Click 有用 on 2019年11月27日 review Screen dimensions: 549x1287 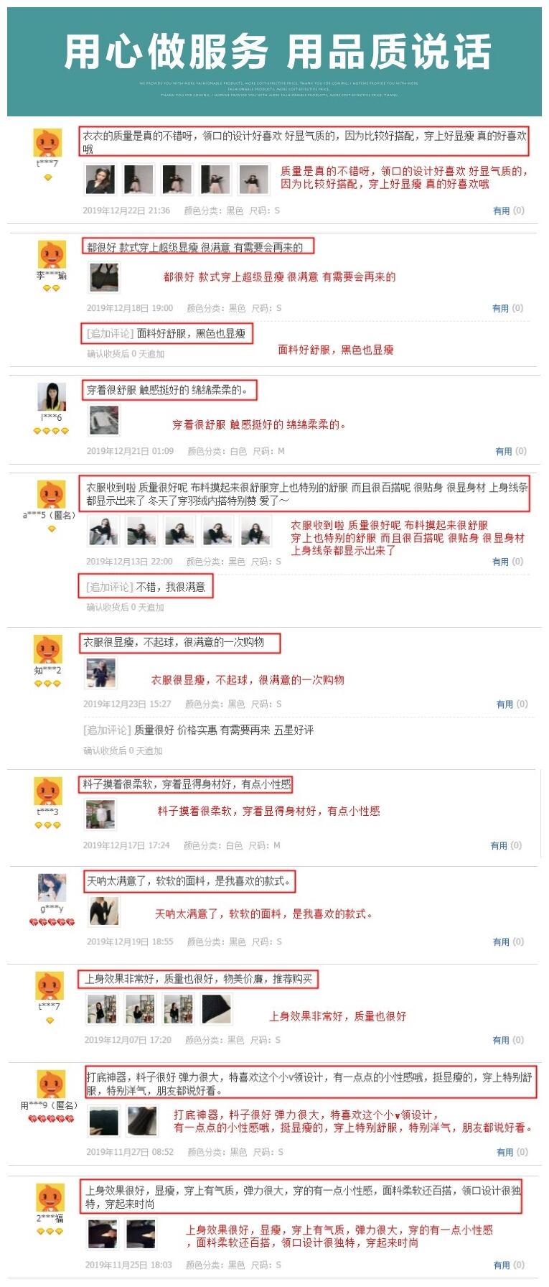tap(505, 1152)
